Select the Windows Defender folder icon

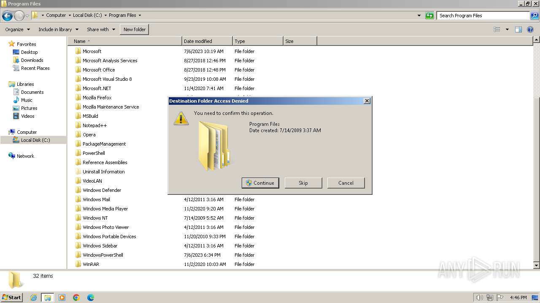click(x=78, y=190)
